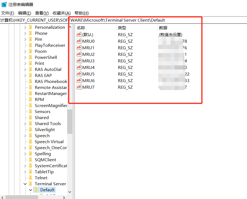Click the Silverlight folder icon
Screen dimensions: 247x199
[x=30, y=129]
